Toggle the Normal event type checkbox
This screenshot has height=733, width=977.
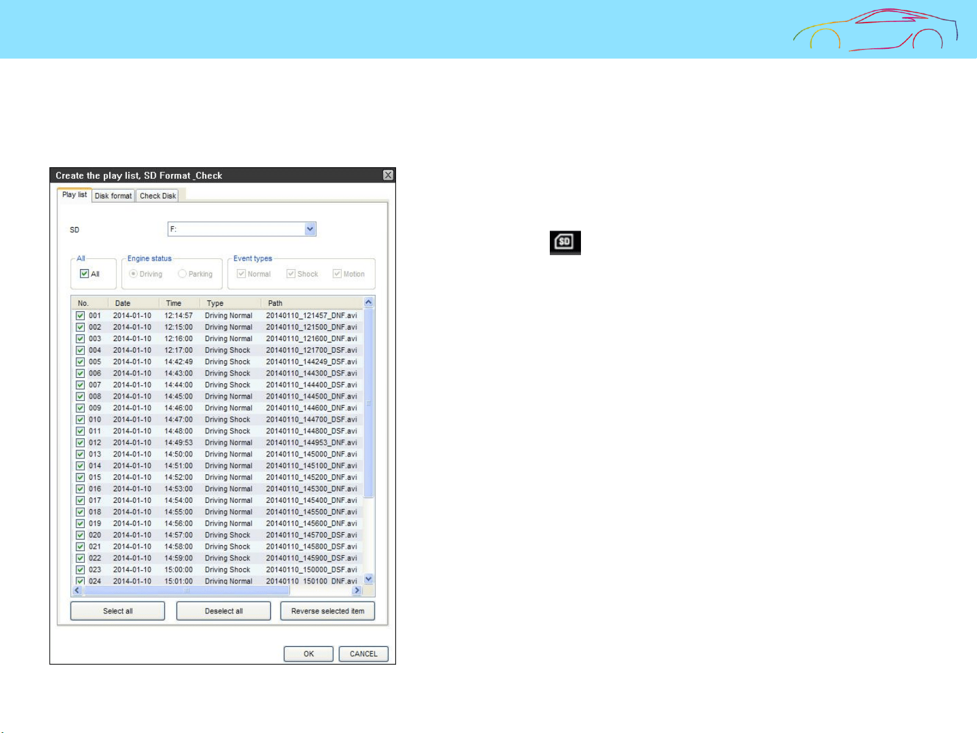[242, 273]
